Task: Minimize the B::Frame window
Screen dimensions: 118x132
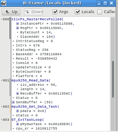Action: [x=99, y=3]
